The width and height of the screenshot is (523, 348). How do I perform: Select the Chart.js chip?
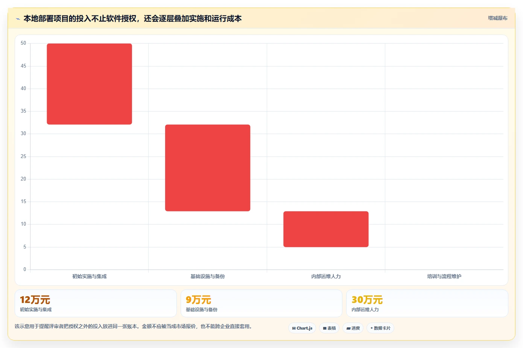(302, 328)
